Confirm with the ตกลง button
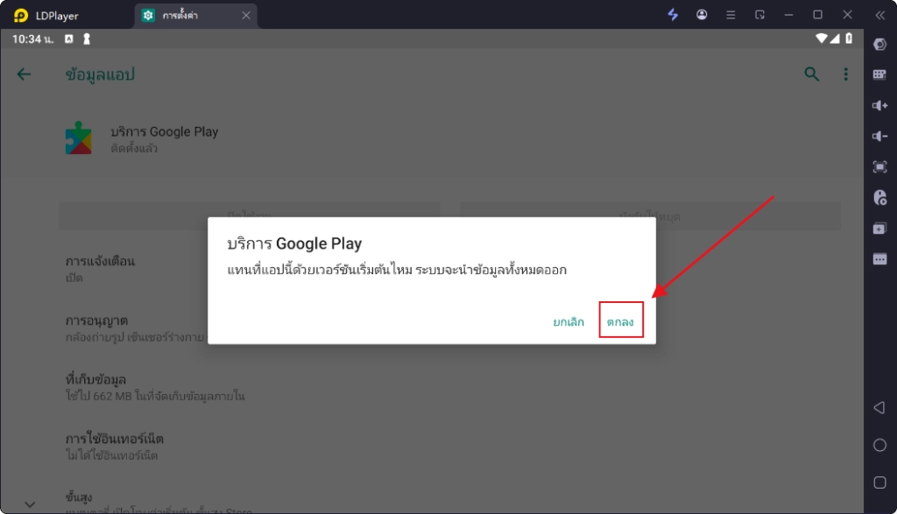The height and width of the screenshot is (514, 897). pos(621,322)
